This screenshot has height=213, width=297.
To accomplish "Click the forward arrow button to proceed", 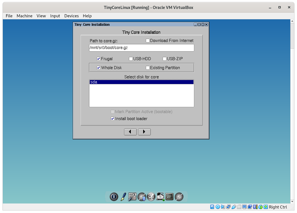I will click(144, 132).
